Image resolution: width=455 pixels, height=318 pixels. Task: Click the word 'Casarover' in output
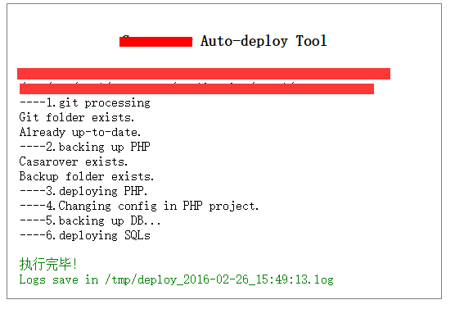[49, 161]
